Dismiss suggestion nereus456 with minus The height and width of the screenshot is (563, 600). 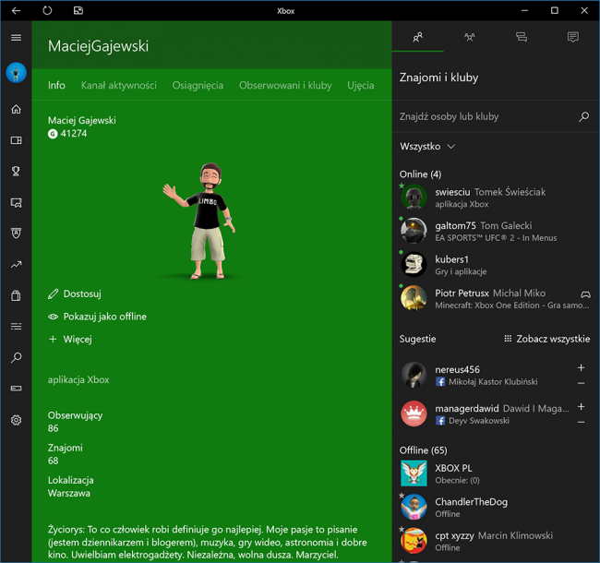point(581,383)
